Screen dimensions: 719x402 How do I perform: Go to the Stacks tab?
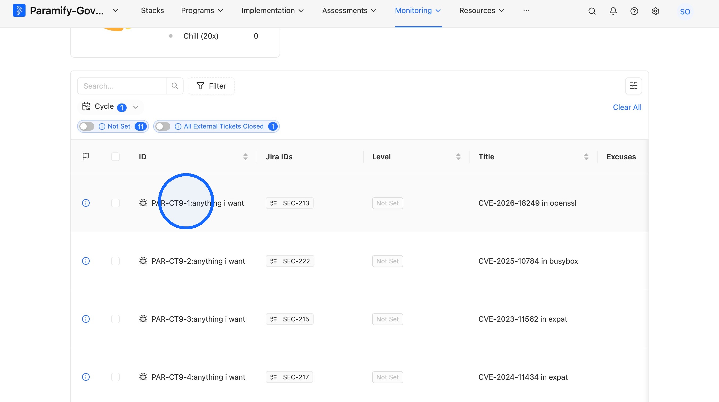(x=152, y=11)
